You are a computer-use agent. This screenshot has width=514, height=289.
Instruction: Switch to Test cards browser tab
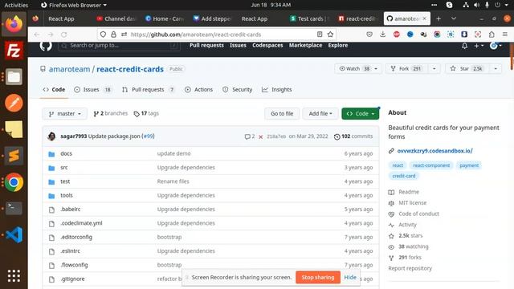point(309,18)
